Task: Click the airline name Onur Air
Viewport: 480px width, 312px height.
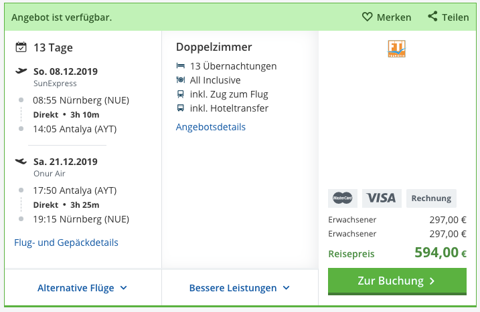Action: [50, 174]
